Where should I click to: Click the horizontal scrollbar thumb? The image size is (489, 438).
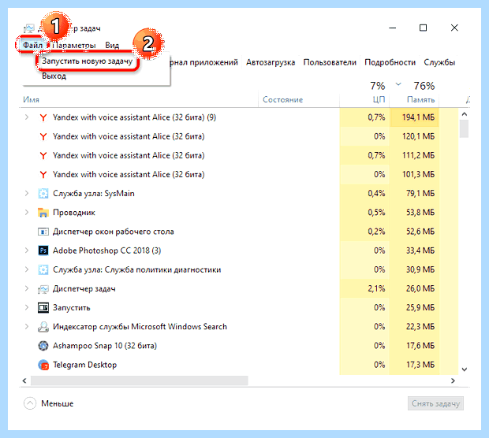pyautogui.click(x=140, y=380)
